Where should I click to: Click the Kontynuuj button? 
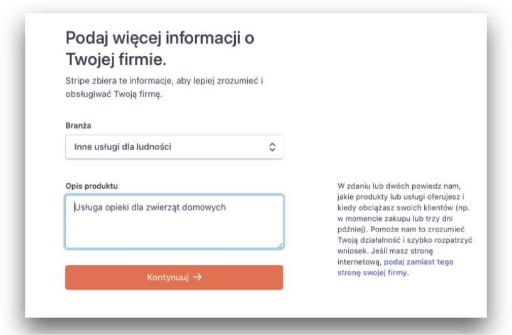(174, 277)
